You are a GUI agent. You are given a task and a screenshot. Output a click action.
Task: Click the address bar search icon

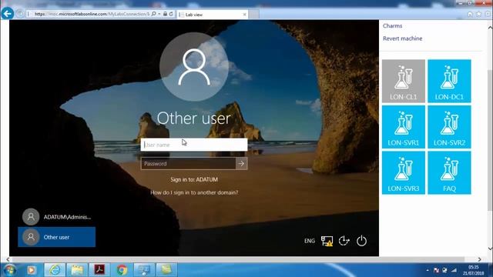coord(154,14)
